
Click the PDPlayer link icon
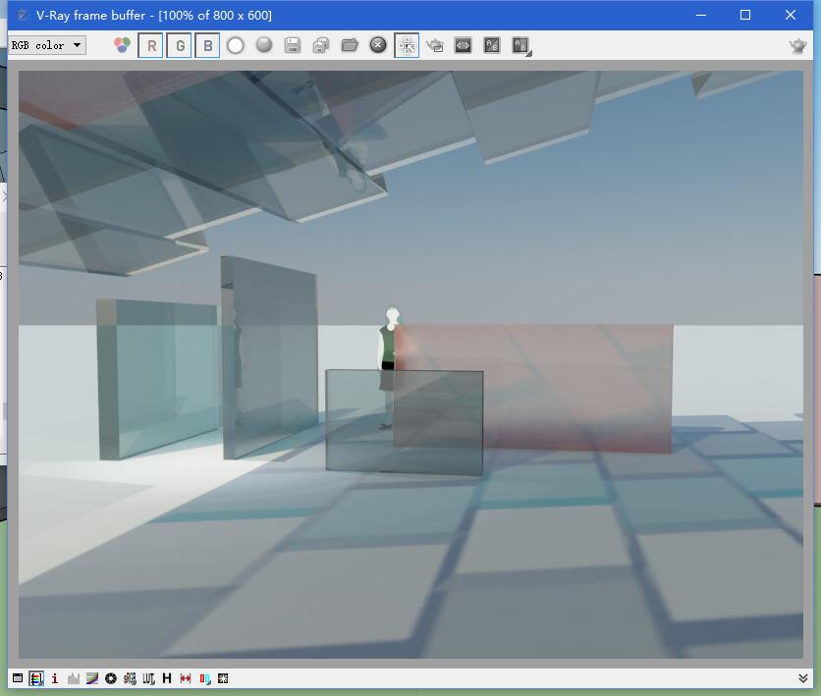click(x=463, y=45)
